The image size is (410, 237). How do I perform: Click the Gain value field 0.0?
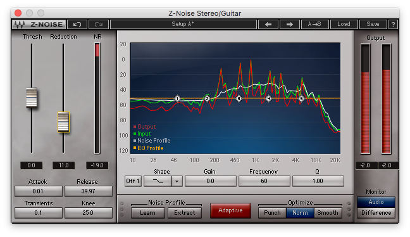click(x=211, y=181)
